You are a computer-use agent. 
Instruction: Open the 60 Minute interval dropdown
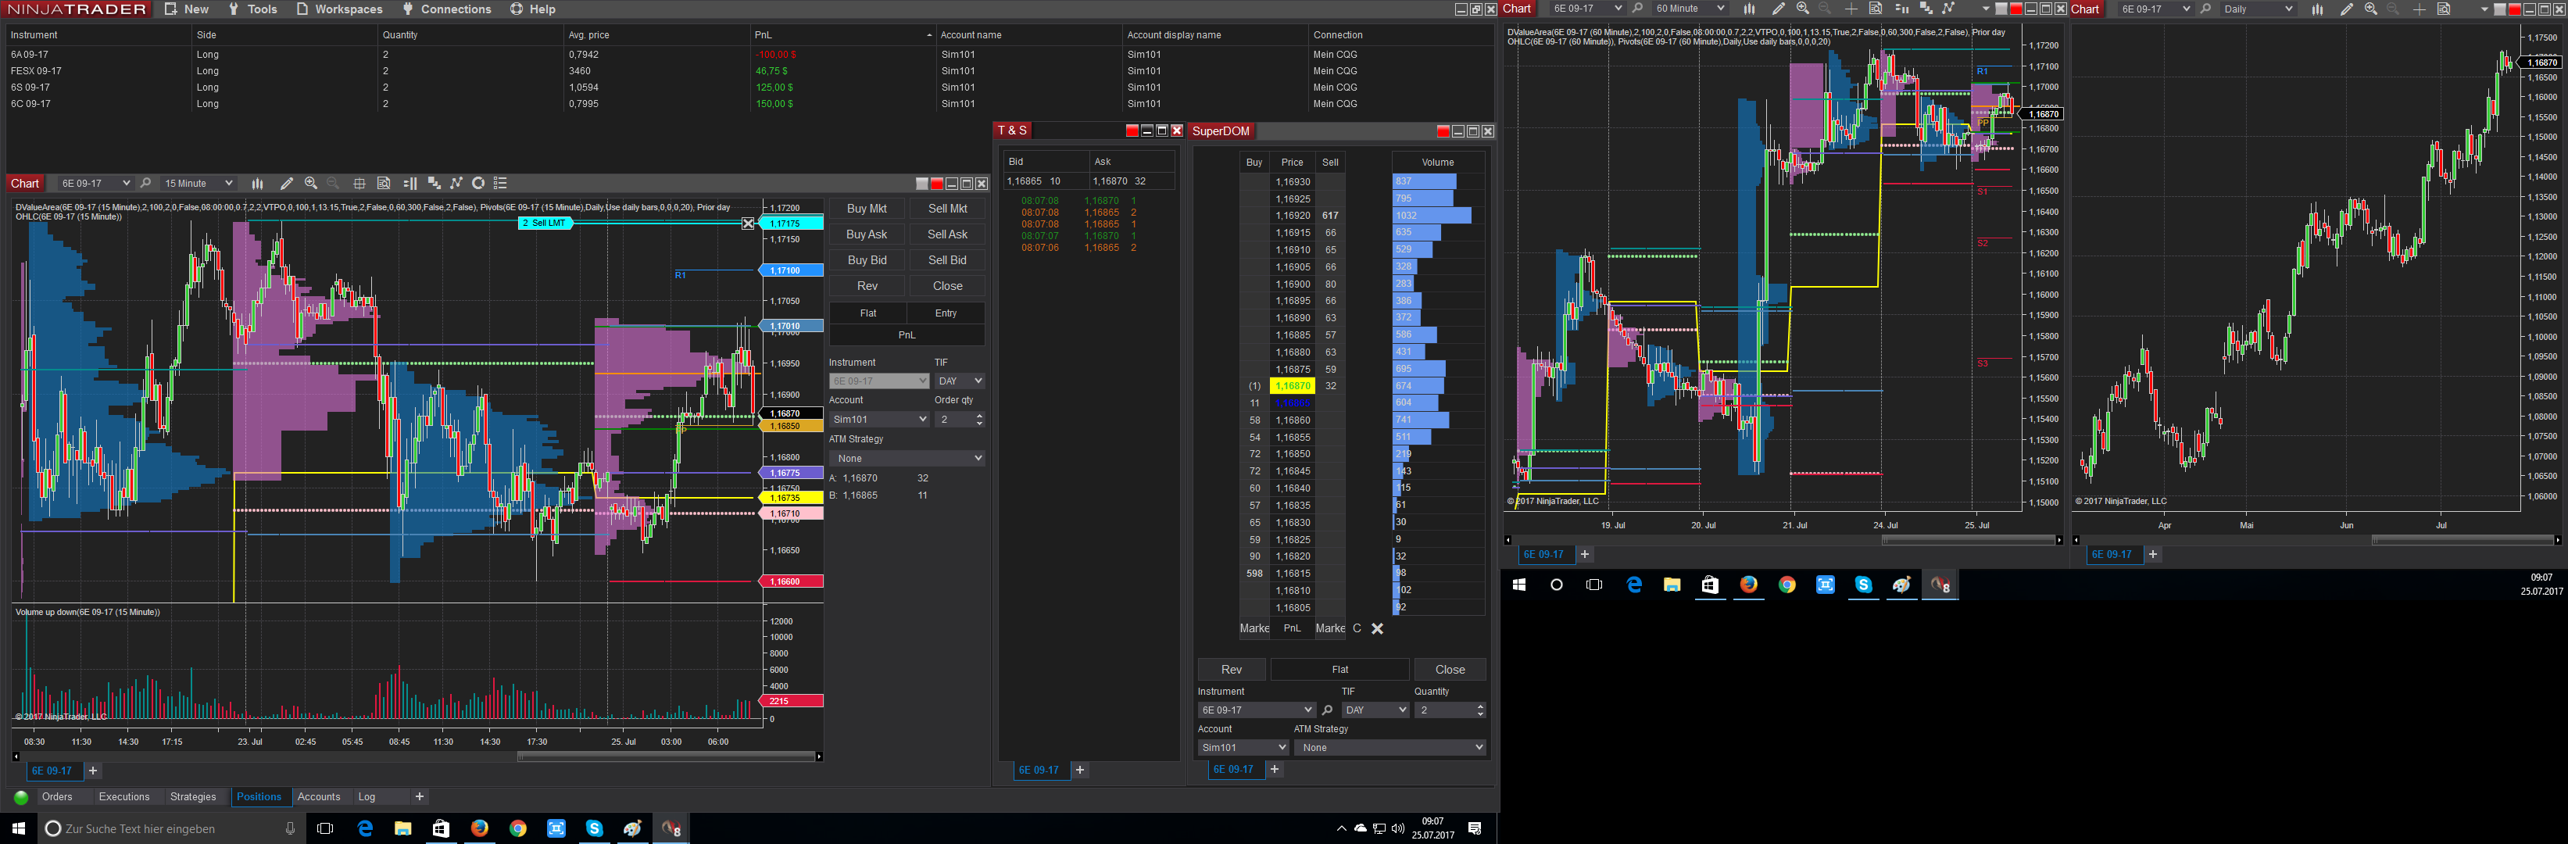pyautogui.click(x=1689, y=9)
